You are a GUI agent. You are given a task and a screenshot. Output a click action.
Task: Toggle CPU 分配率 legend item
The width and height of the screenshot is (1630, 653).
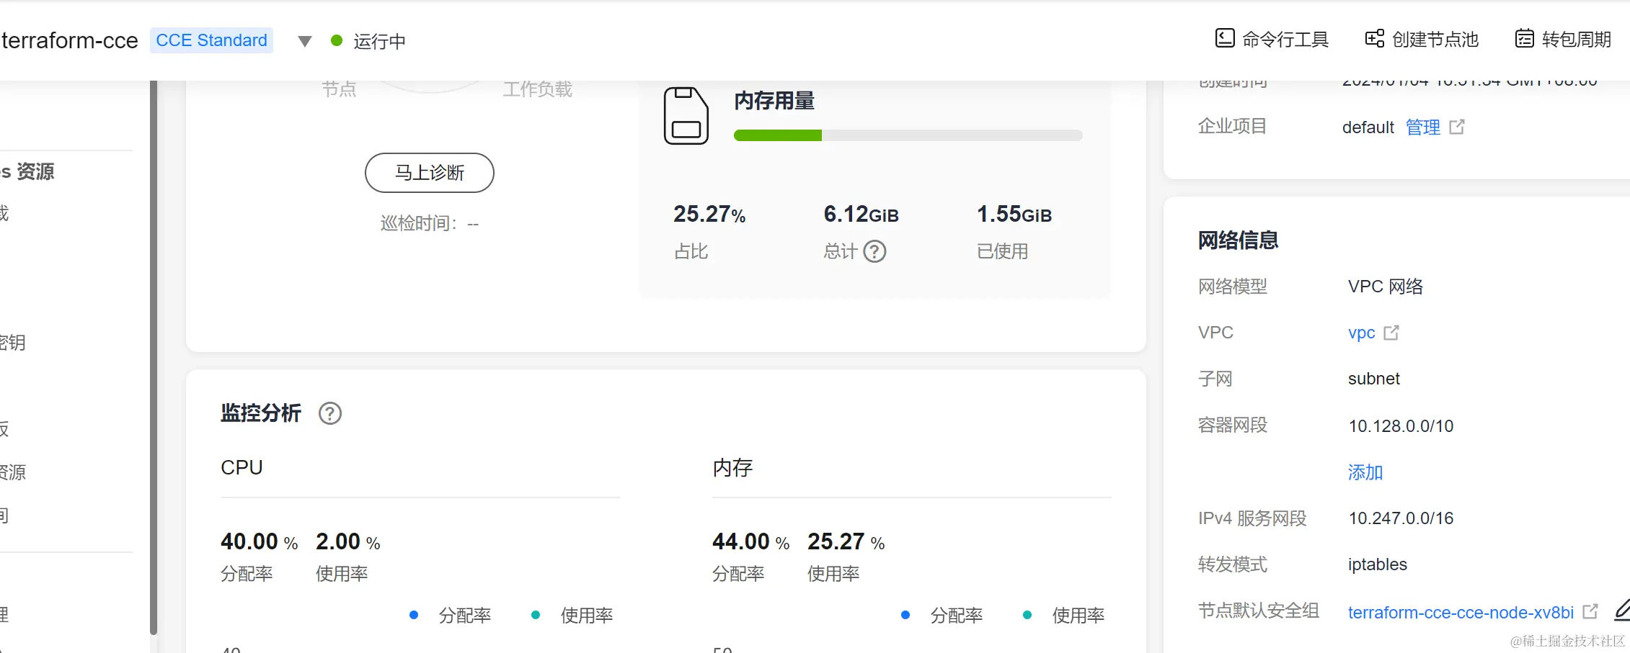451,616
